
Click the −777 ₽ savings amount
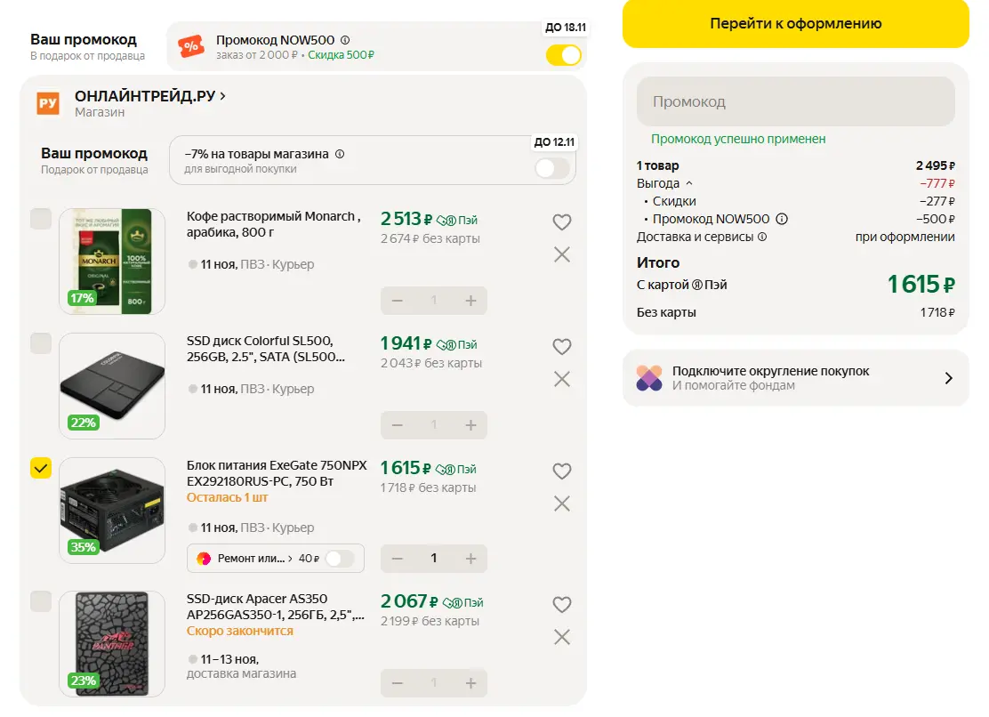pos(937,183)
